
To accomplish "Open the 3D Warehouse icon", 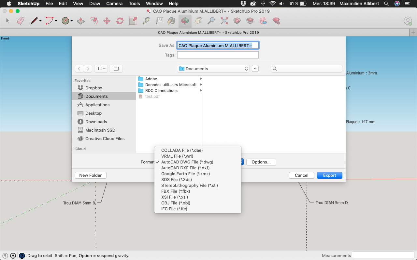I will point(237,21).
